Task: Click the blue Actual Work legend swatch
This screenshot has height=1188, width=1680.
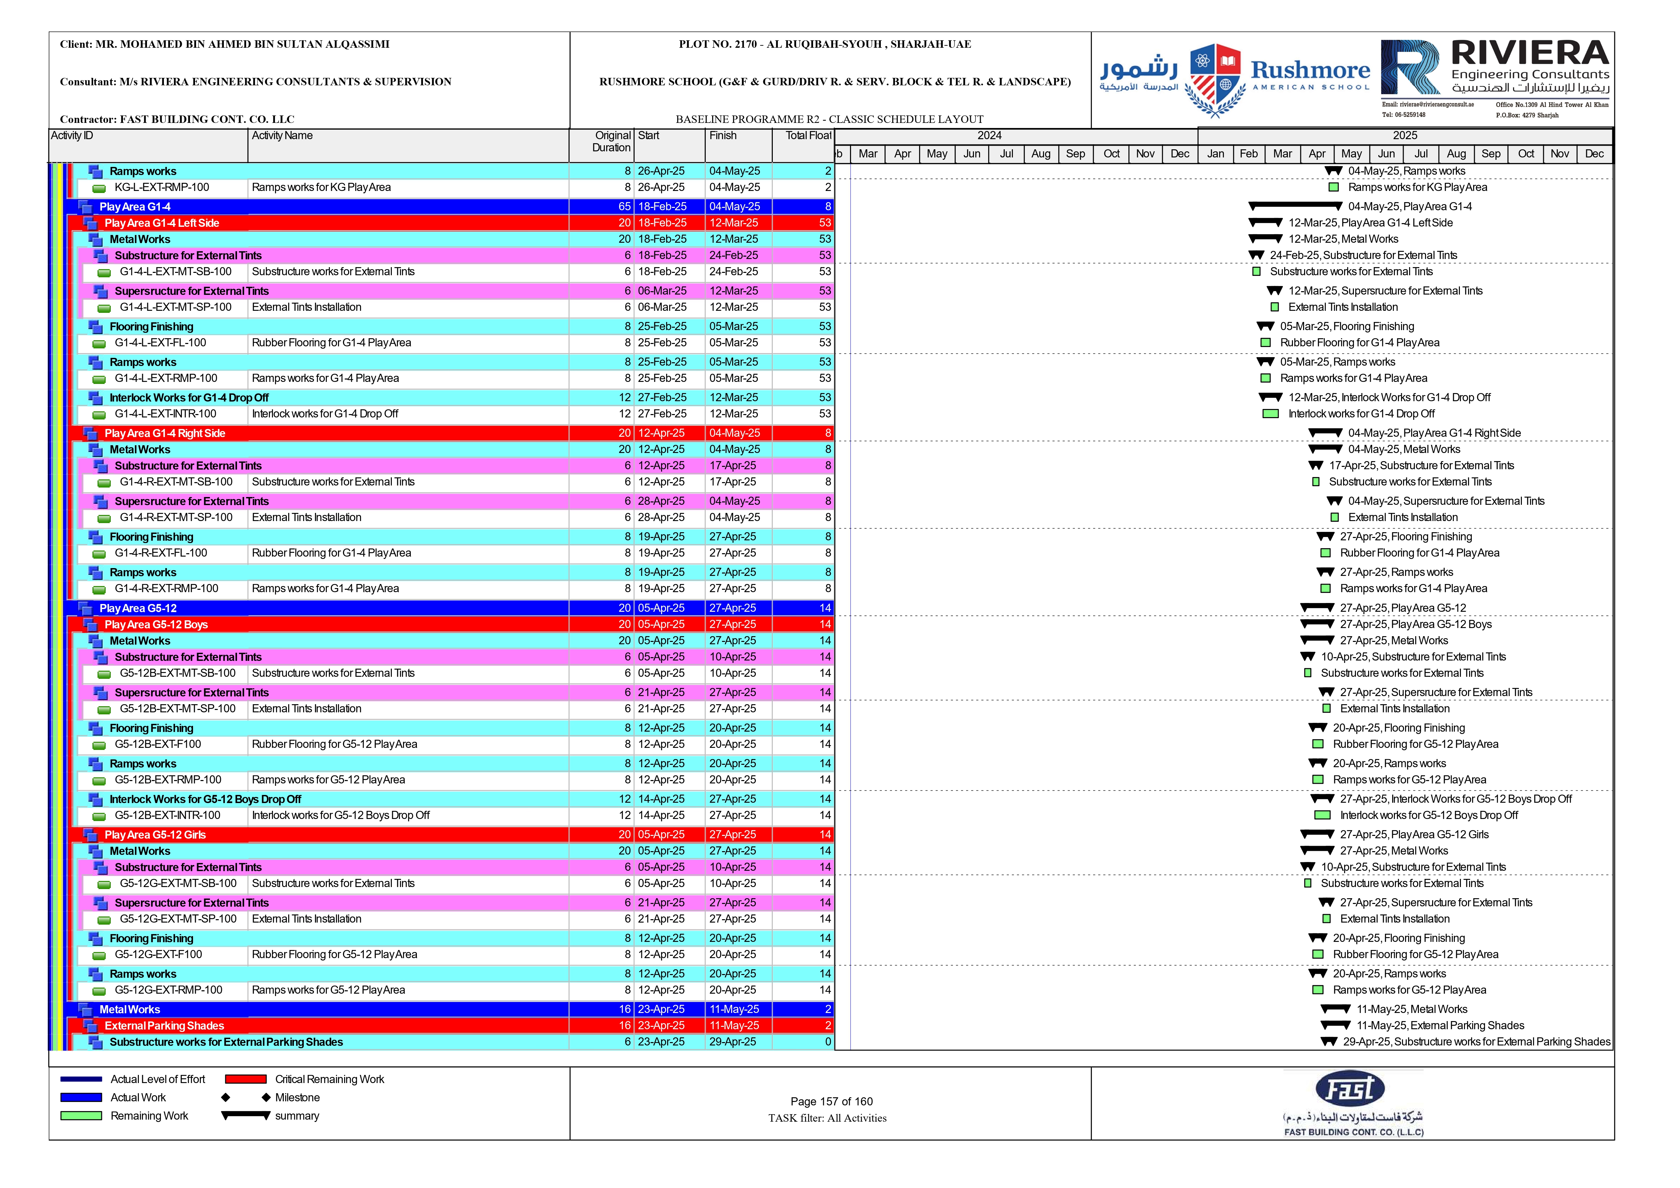Action: click(x=81, y=1098)
